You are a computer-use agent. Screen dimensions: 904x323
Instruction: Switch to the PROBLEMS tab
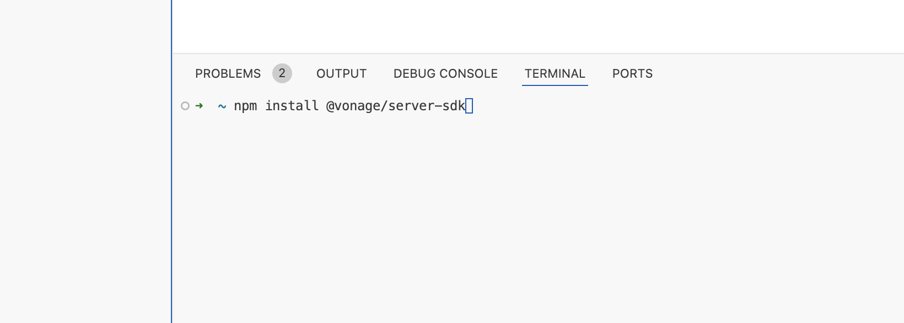coord(228,73)
